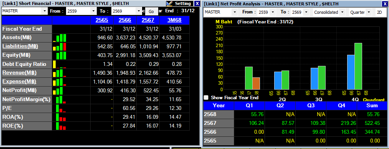Click the 2D chart mode button
The image size is (389, 149).
[379, 12]
